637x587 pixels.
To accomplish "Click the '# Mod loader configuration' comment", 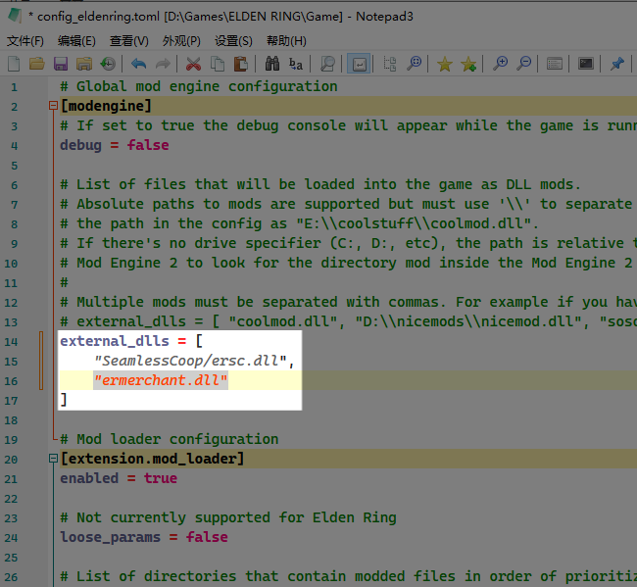I will (170, 439).
